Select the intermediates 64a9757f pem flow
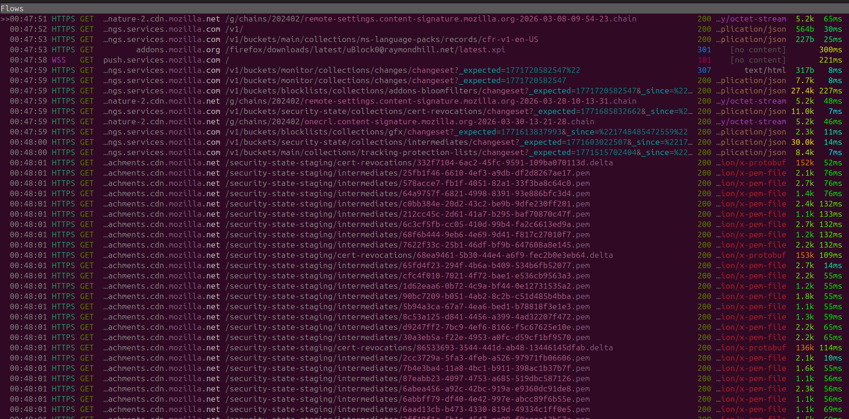The image size is (849, 419). pyautogui.click(x=424, y=193)
